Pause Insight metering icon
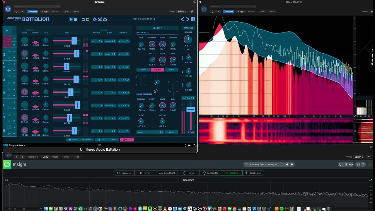The width and height of the screenshot is (375, 211). pyautogui.click(x=346, y=165)
